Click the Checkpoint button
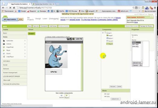Viewport: 158px width, 108px height. (44, 26)
